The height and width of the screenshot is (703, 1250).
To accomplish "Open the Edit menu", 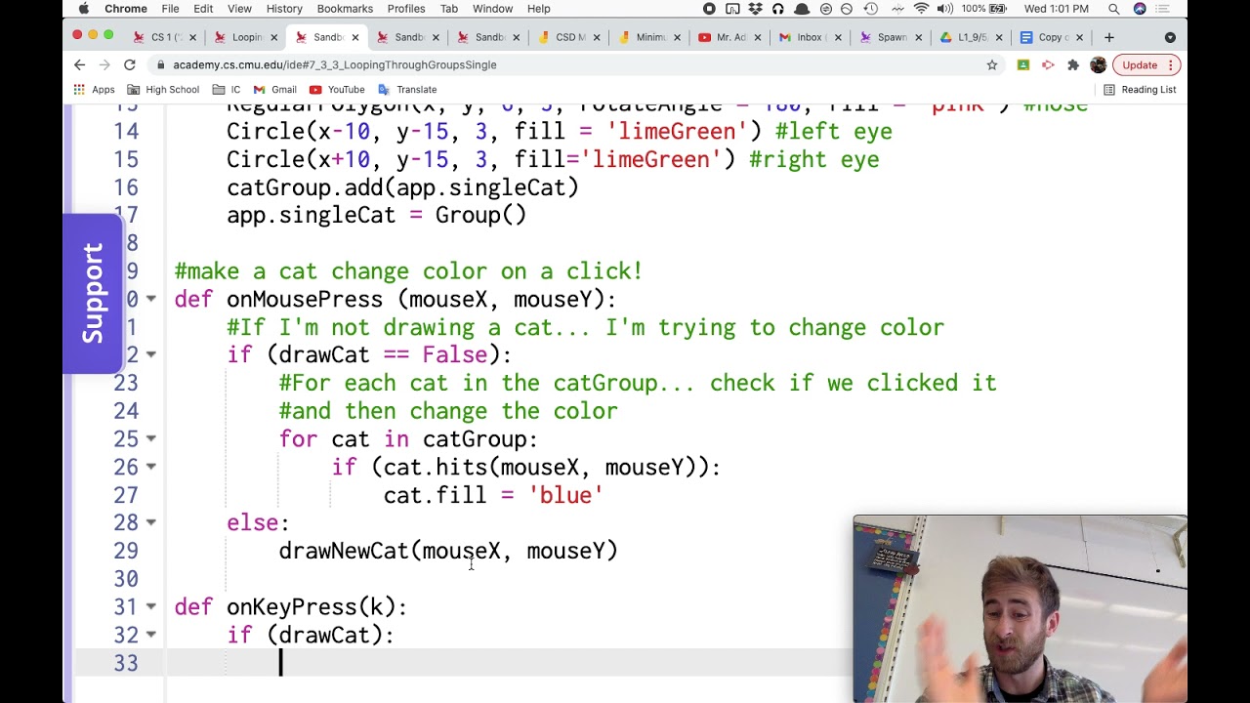I will (x=203, y=9).
